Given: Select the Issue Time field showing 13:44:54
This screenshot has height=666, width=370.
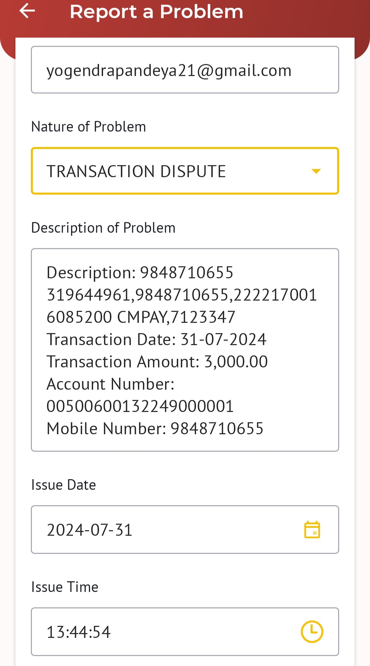Looking at the screenshot, I should (x=185, y=632).
